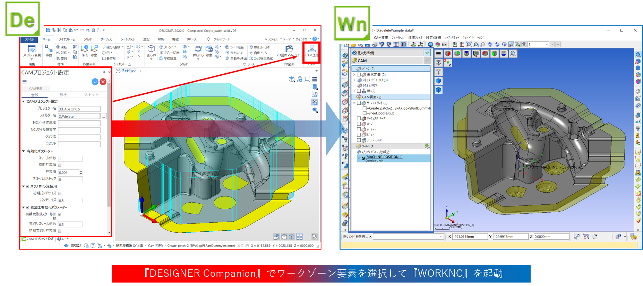Screen dimensions: 643x286
Task: Toggle the 初期許容値 checkbox
Action: coord(60,165)
